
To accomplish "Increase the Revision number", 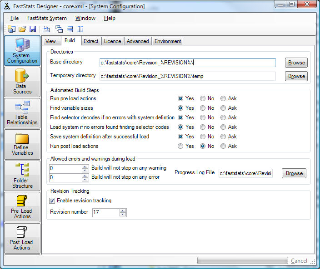I will [x=123, y=211].
